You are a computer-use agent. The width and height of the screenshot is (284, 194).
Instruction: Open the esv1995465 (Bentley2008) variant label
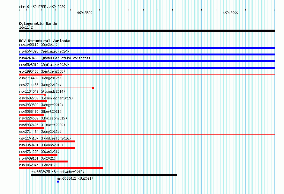point(42,71)
